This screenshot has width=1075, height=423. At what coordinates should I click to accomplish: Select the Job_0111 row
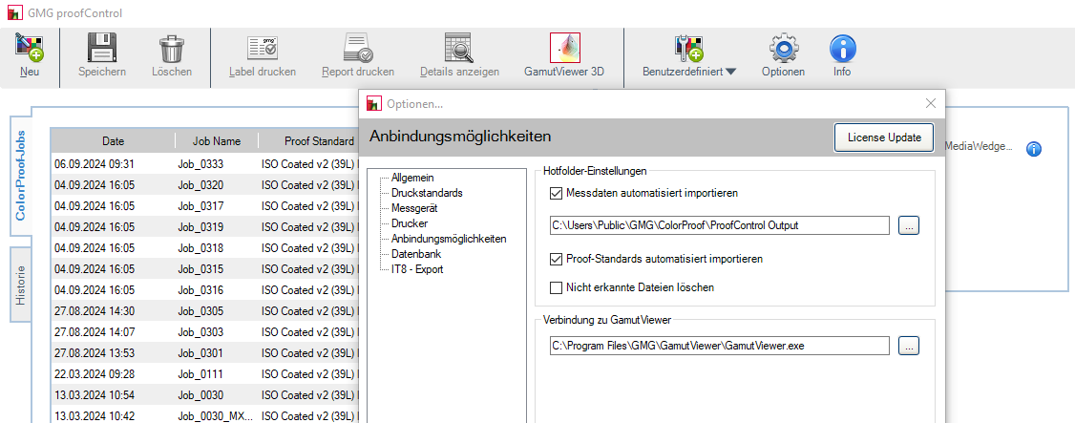pyautogui.click(x=204, y=374)
